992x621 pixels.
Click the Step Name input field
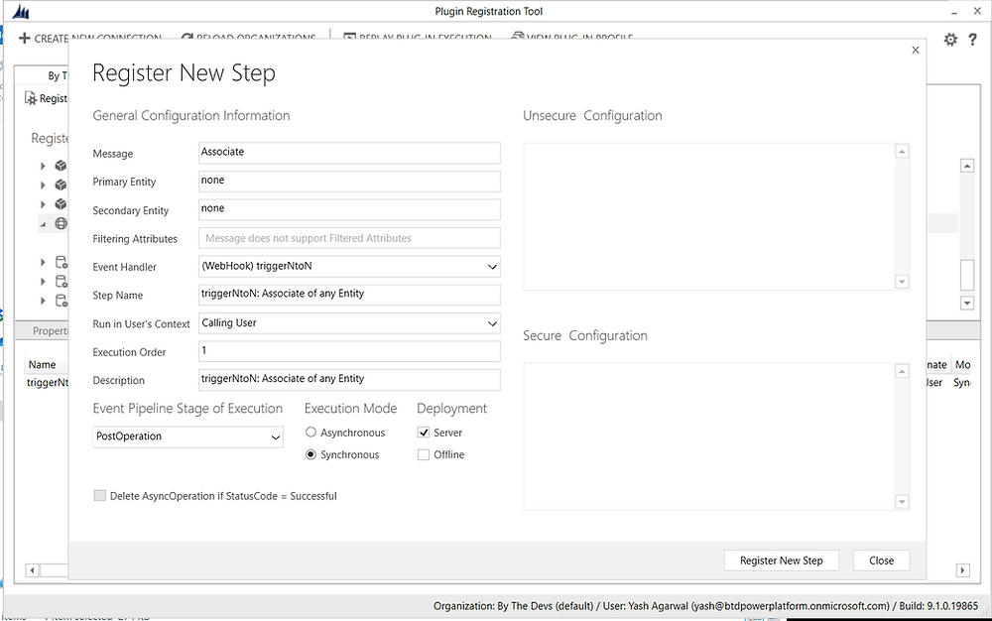click(349, 295)
